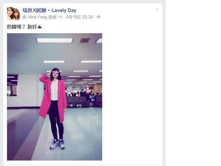Click the large ceiling light in photo
221x166 pixels.
55,40
